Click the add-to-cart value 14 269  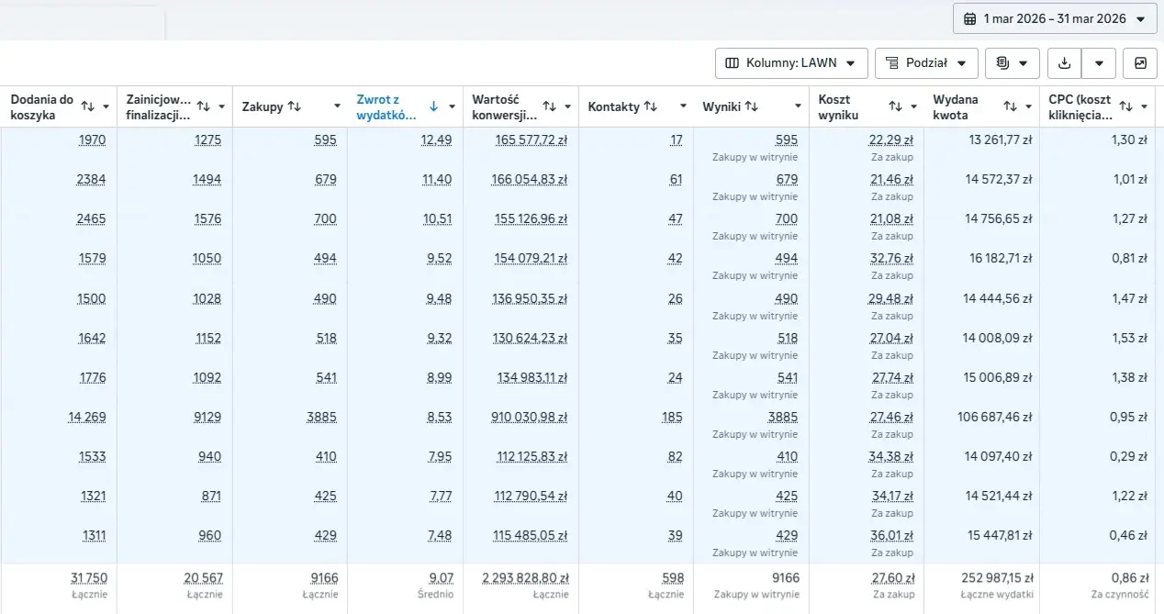87,418
